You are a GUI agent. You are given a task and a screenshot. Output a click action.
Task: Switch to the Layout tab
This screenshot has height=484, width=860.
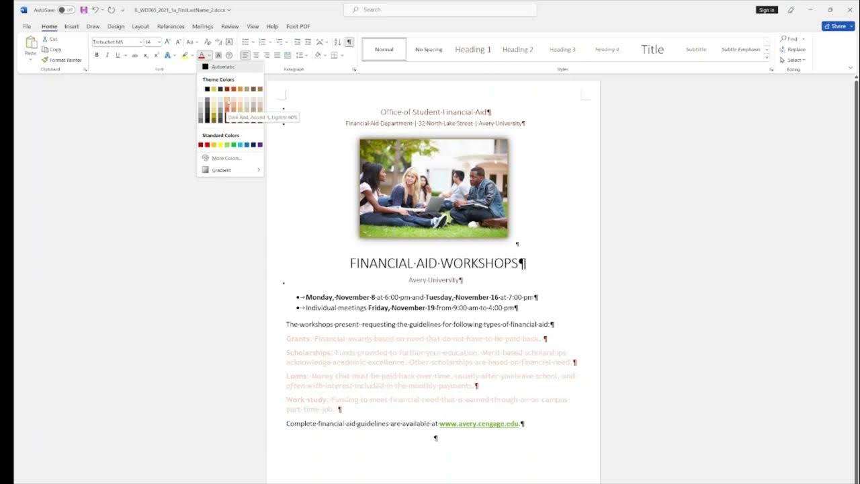click(x=140, y=26)
